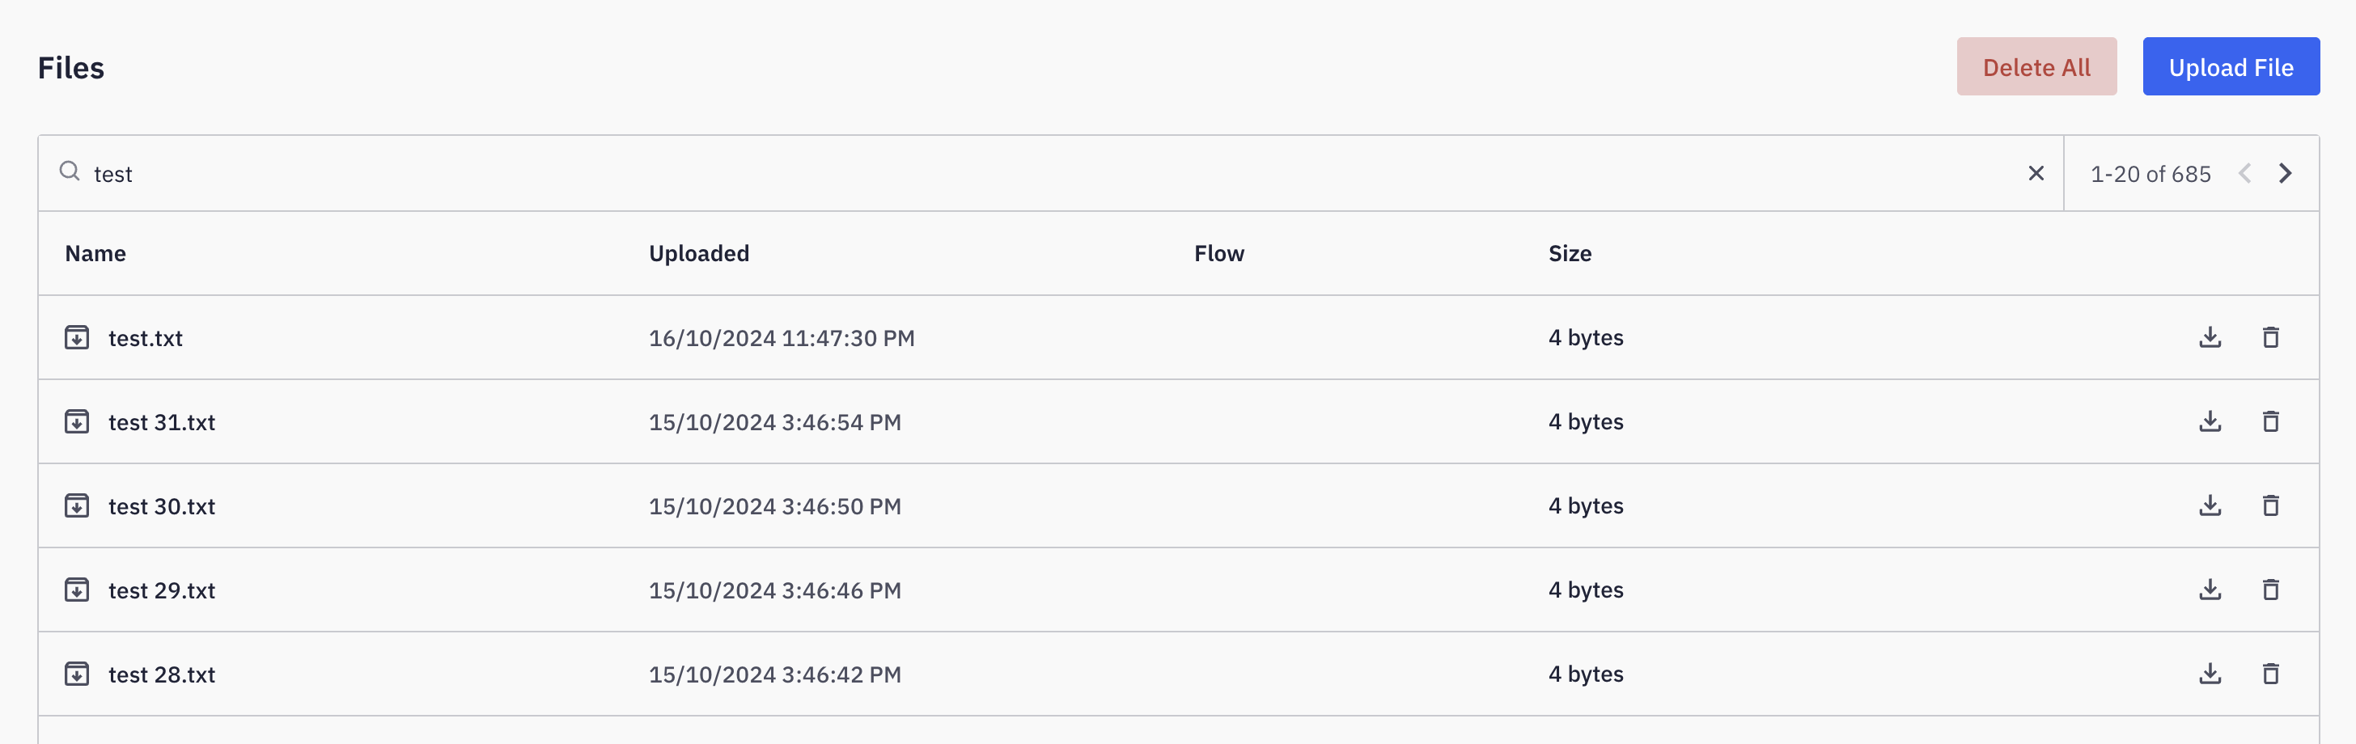Click the Size column header
The width and height of the screenshot is (2356, 744).
tap(1570, 253)
